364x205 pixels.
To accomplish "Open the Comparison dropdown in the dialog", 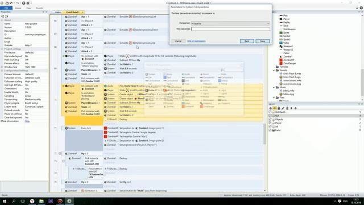I will [x=230, y=23].
